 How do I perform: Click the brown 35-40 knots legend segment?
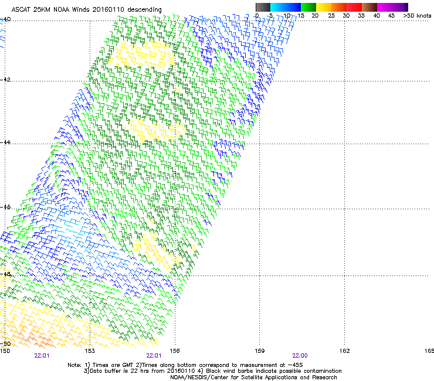click(x=369, y=7)
